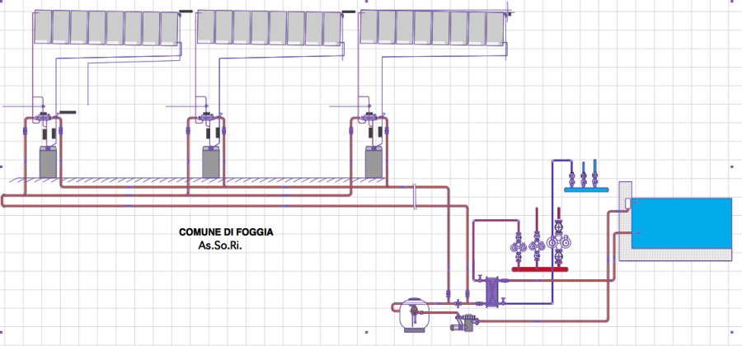Viewport: 742px width, 346px height.
Task: Select the "COMUNE DI FOGGIA" title text
Action: click(x=226, y=232)
